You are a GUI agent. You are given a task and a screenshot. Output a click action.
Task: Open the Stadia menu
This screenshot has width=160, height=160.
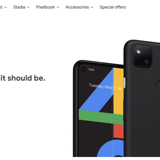coord(21,7)
